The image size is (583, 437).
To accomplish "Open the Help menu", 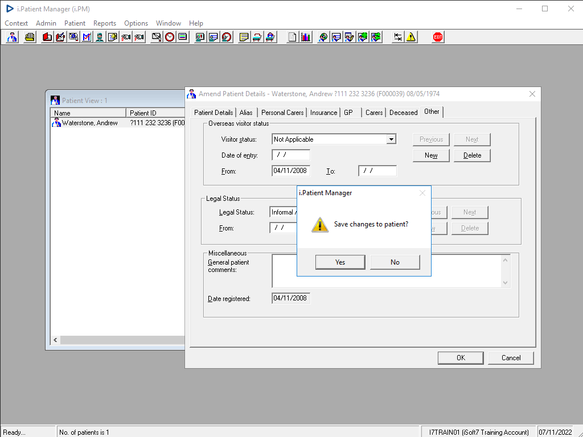I will (x=196, y=23).
